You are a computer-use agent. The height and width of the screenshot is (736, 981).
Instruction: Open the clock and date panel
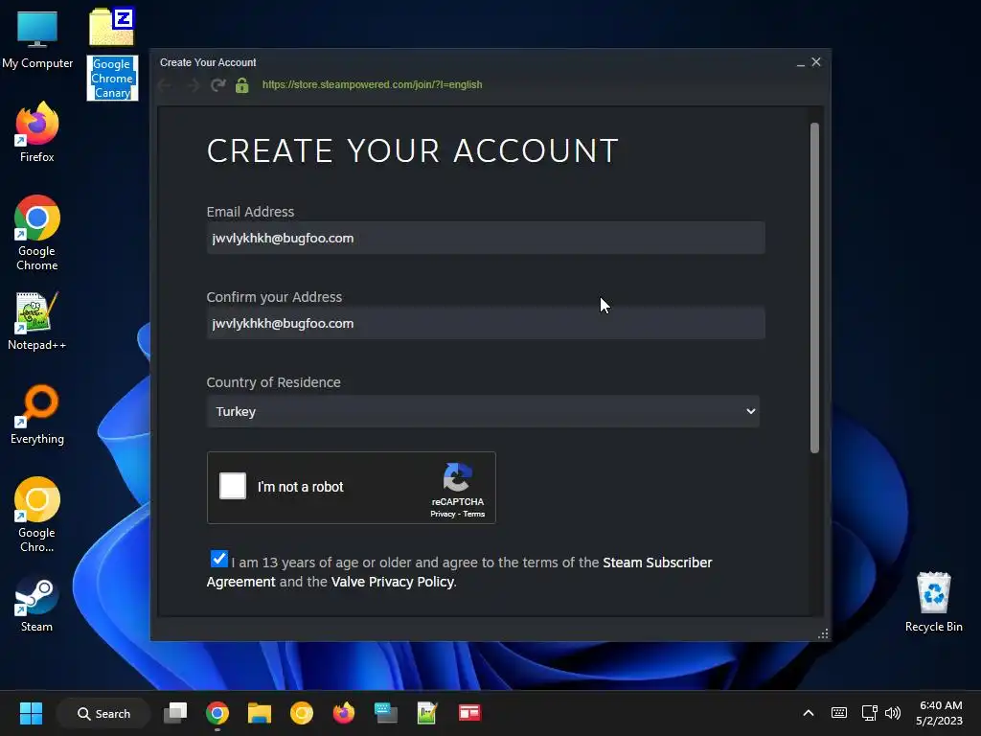point(940,713)
